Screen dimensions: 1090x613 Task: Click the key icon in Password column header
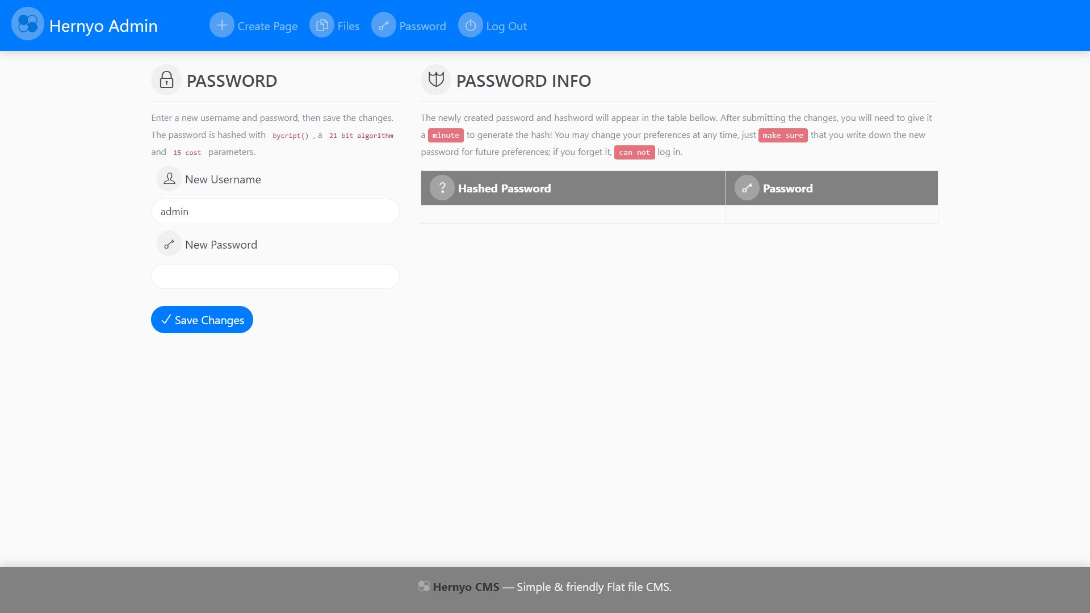(x=747, y=188)
